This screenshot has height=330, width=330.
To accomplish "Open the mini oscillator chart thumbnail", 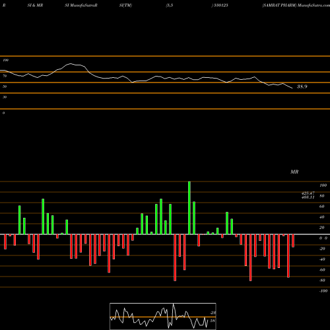I will pyautogui.click(x=163, y=316).
